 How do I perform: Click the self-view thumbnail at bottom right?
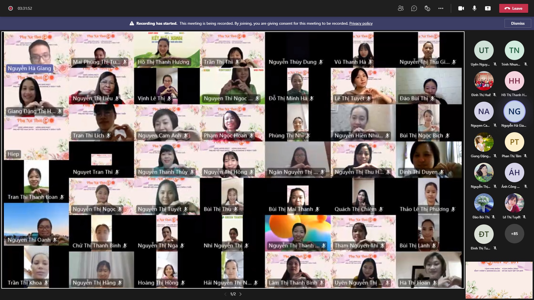(499, 280)
